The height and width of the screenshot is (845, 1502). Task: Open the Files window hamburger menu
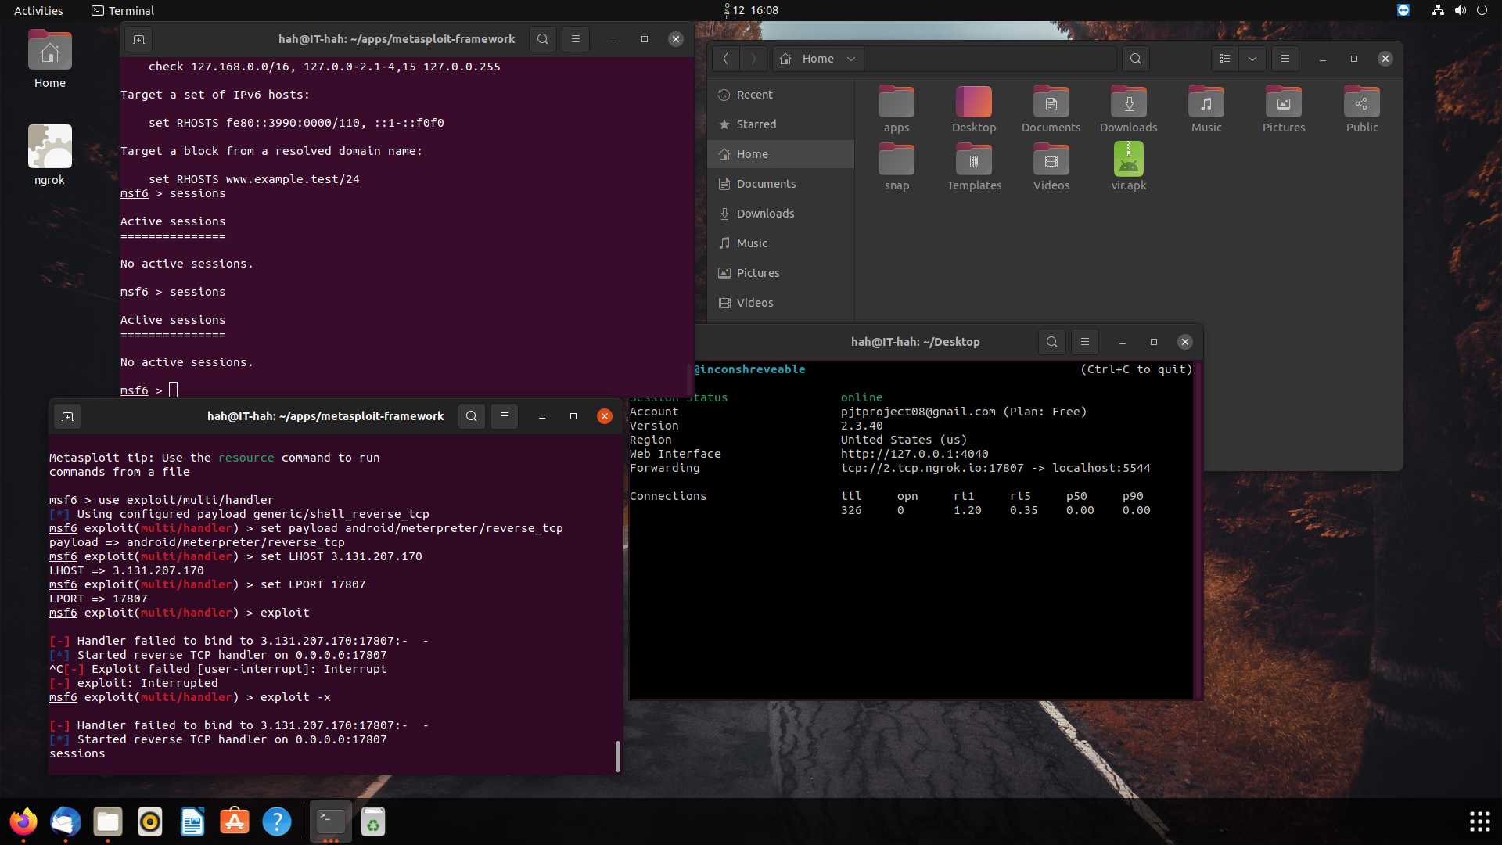click(1285, 58)
